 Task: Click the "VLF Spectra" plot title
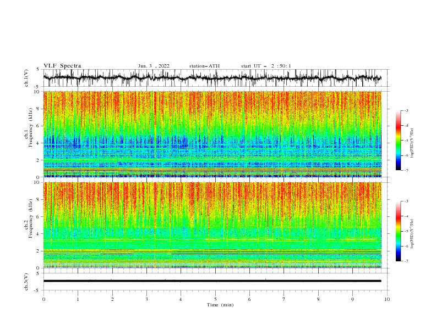(x=62, y=66)
